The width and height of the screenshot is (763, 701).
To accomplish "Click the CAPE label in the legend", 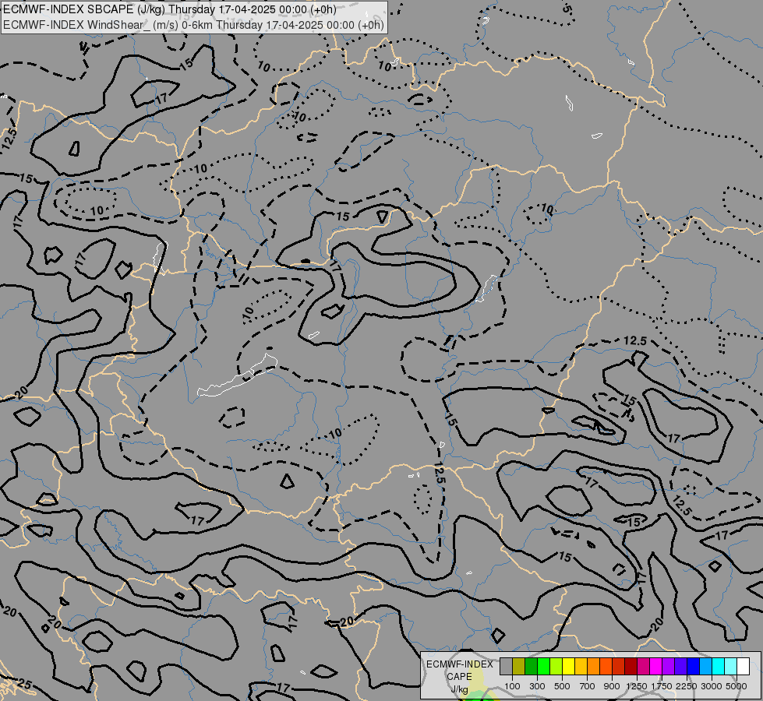I will pyautogui.click(x=459, y=677).
